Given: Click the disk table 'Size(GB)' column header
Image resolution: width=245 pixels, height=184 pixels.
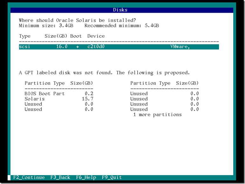Looking at the screenshot, I should (x=56, y=36).
